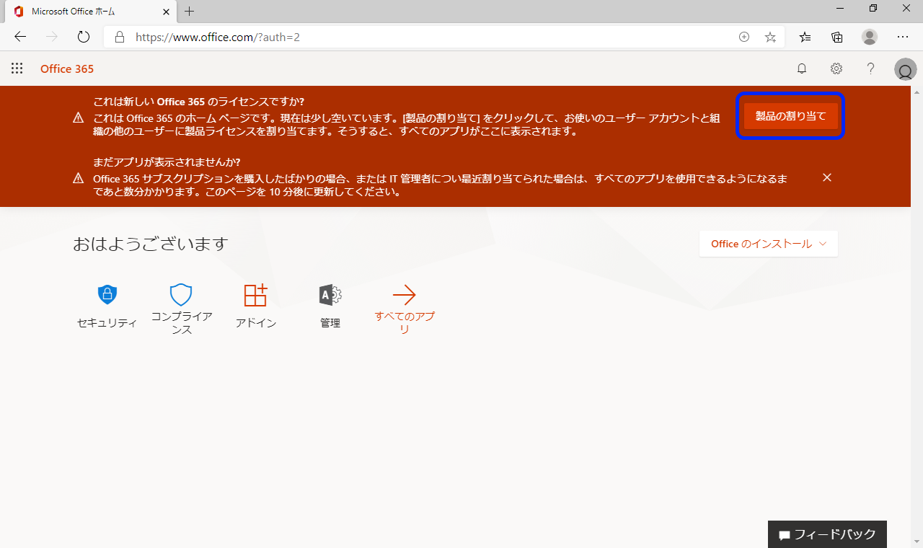This screenshot has height=548, width=923.
Task: Open the Office 365 app launcher grid
Action: [x=17, y=68]
